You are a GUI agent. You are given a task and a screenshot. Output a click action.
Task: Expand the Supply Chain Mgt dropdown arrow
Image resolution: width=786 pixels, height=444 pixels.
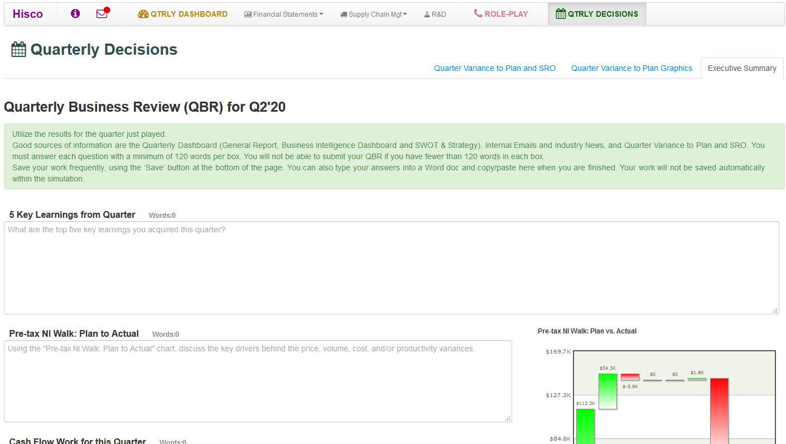click(x=405, y=15)
